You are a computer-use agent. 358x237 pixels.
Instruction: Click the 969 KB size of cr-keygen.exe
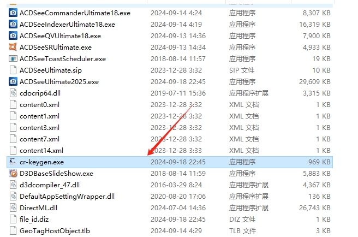point(319,162)
